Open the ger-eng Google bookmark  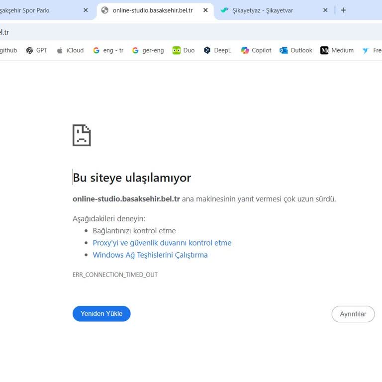[x=148, y=50]
